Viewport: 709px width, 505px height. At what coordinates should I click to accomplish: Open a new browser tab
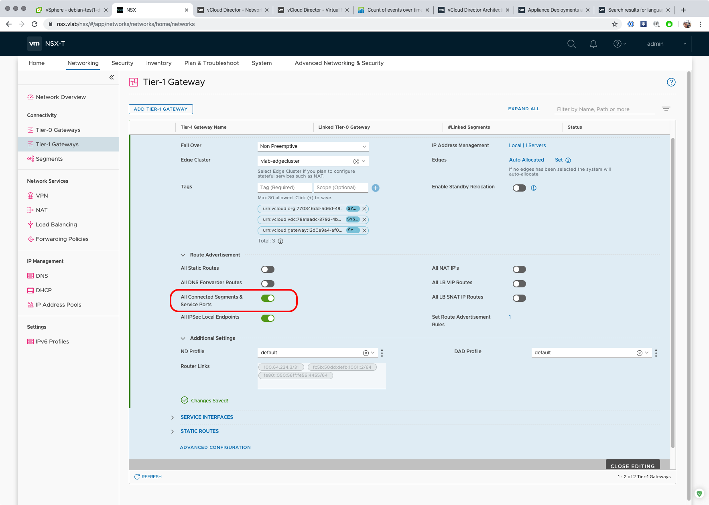[683, 10]
